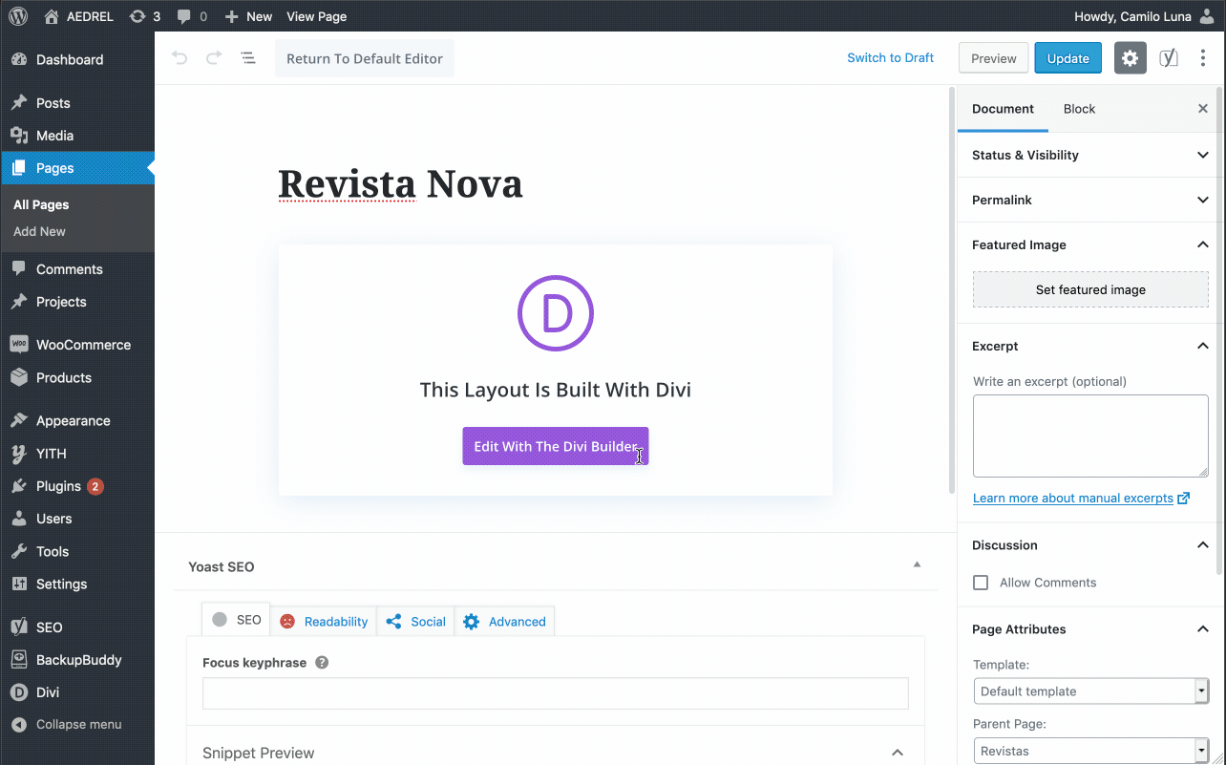The width and height of the screenshot is (1226, 765).
Task: Click the undo arrow icon
Action: click(x=180, y=58)
